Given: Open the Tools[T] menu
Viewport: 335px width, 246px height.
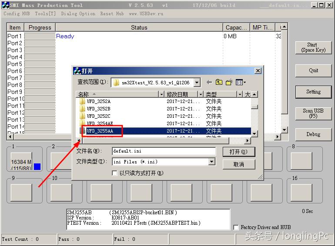Looking at the screenshot, I should [x=45, y=13].
